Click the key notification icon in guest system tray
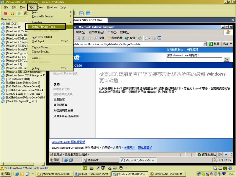The image size is (236, 177). click(215, 160)
